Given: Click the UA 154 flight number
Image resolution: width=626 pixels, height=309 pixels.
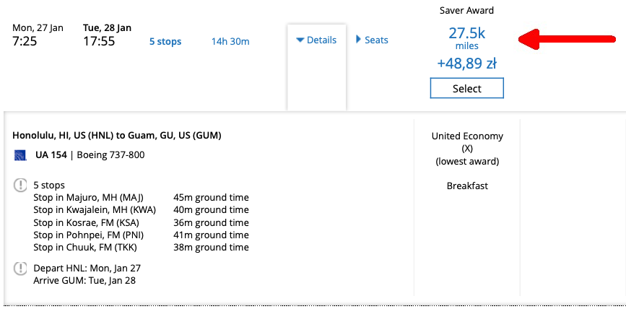Looking at the screenshot, I should [x=50, y=155].
